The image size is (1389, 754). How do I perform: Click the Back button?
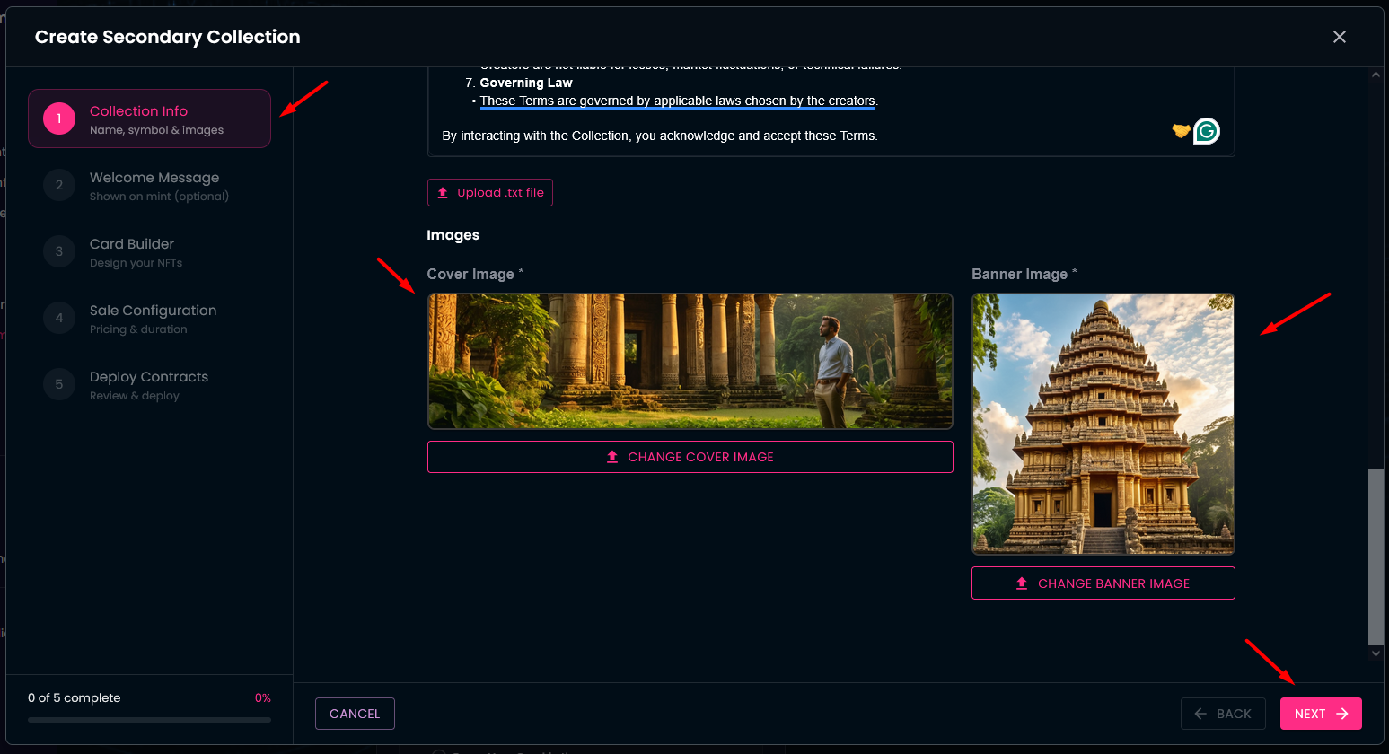click(1222, 714)
